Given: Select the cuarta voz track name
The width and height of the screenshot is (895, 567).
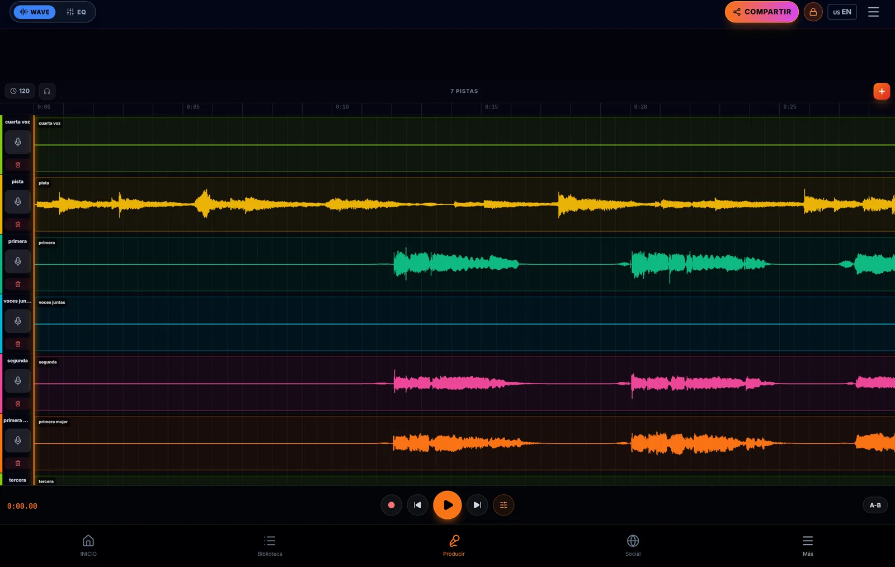Looking at the screenshot, I should pyautogui.click(x=17, y=122).
